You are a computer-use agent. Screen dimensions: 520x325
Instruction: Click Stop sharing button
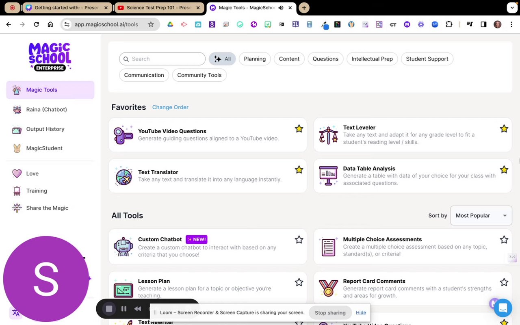click(x=330, y=313)
